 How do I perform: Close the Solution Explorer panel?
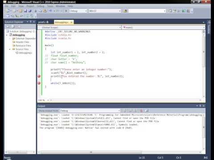34,22
